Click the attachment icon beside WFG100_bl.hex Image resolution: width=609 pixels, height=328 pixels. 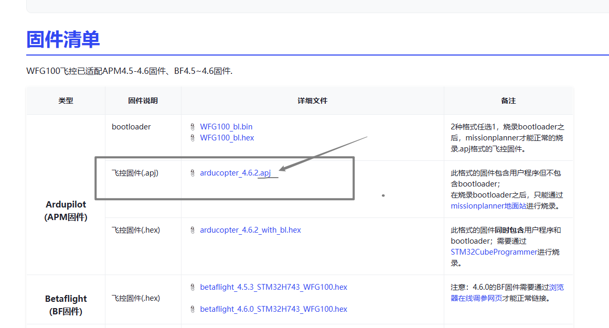pos(193,138)
